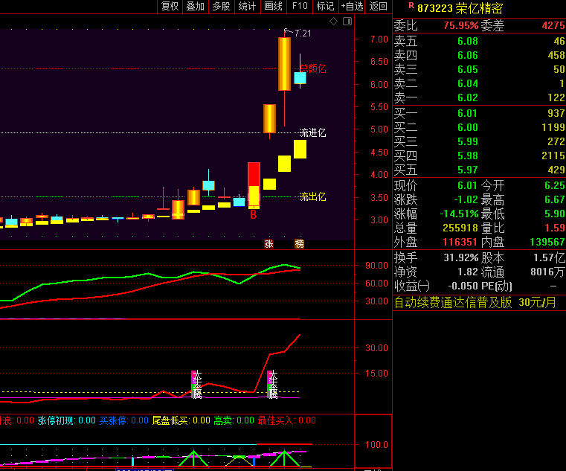Open the 统计 statistics tool

tap(247, 7)
